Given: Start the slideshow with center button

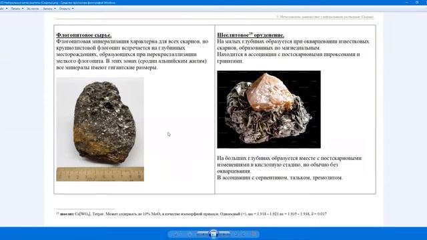Looking at the screenshot, I should [213, 234].
